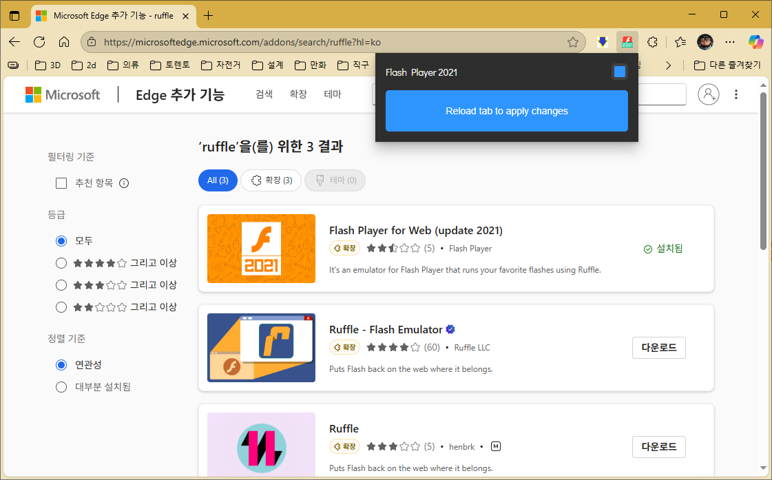
Task: Select the 테마 (0) filter tab
Action: tap(335, 180)
